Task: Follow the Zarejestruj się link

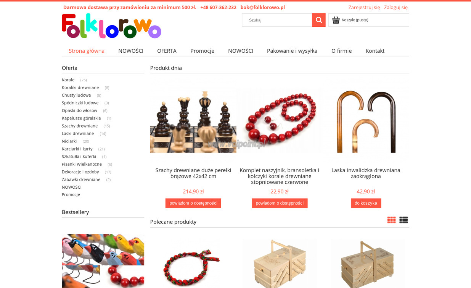Action: point(364,7)
